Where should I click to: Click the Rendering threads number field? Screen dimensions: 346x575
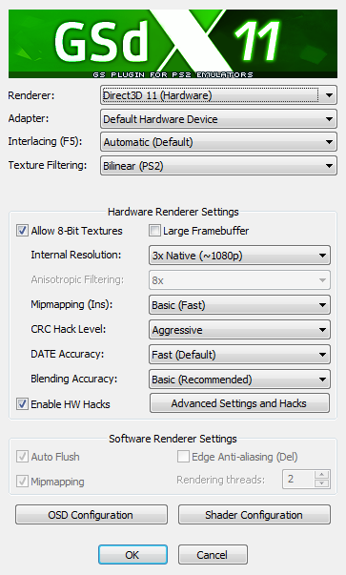pos(298,479)
